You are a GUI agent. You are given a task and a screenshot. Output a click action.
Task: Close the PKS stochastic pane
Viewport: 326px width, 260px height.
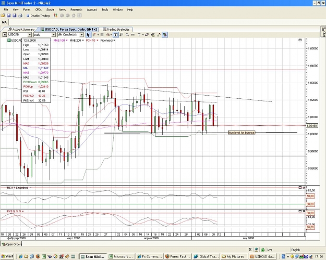pyautogui.click(x=304, y=211)
